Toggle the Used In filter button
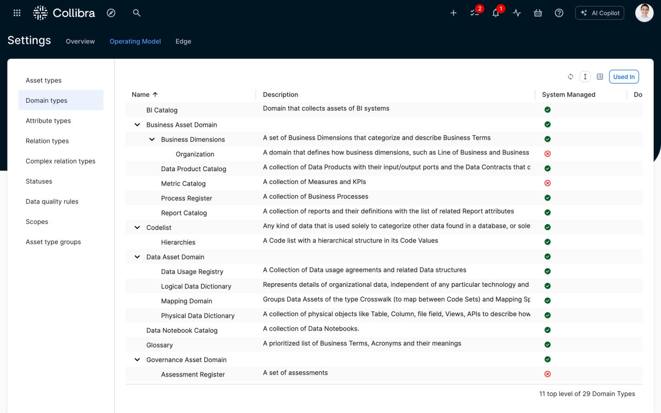This screenshot has width=661, height=413. coord(624,77)
